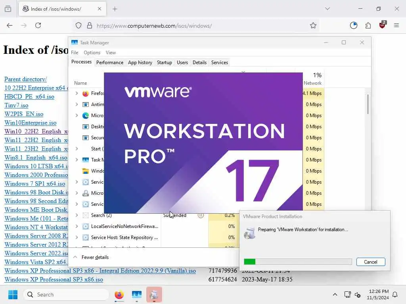The width and height of the screenshot is (406, 304).
Task: Click the VMware installation progress bar
Action: 298,262
